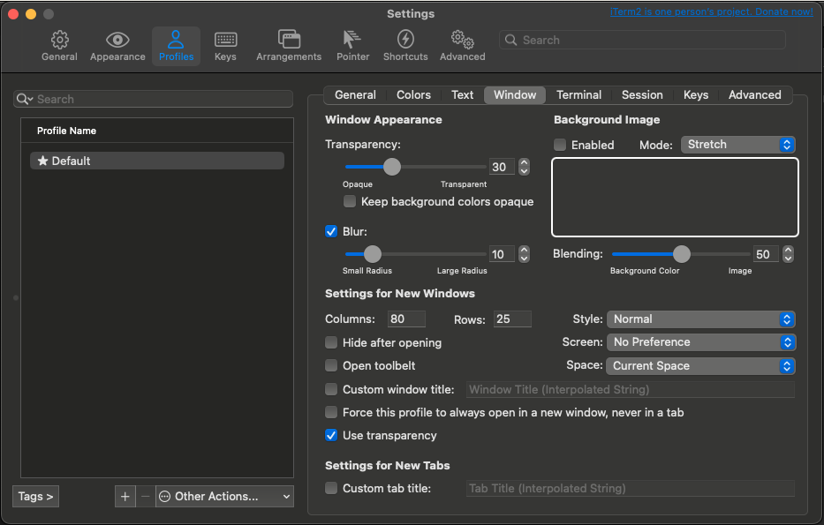Open the Screen No Preference dropdown
The width and height of the screenshot is (824, 525).
pyautogui.click(x=701, y=342)
